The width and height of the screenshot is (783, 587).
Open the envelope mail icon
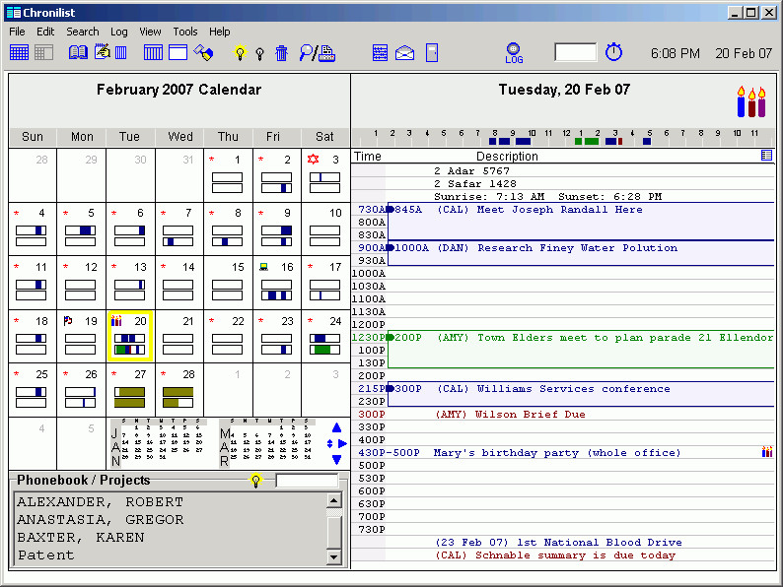(x=404, y=53)
